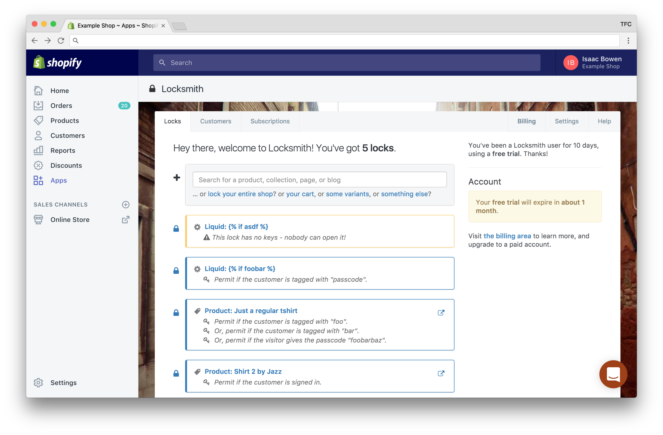Viewport: 663px width, 435px height.
Task: View Online Store via external link icon
Action: [x=126, y=220]
